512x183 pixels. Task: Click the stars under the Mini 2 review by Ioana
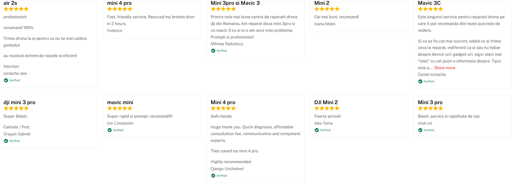(327, 9)
